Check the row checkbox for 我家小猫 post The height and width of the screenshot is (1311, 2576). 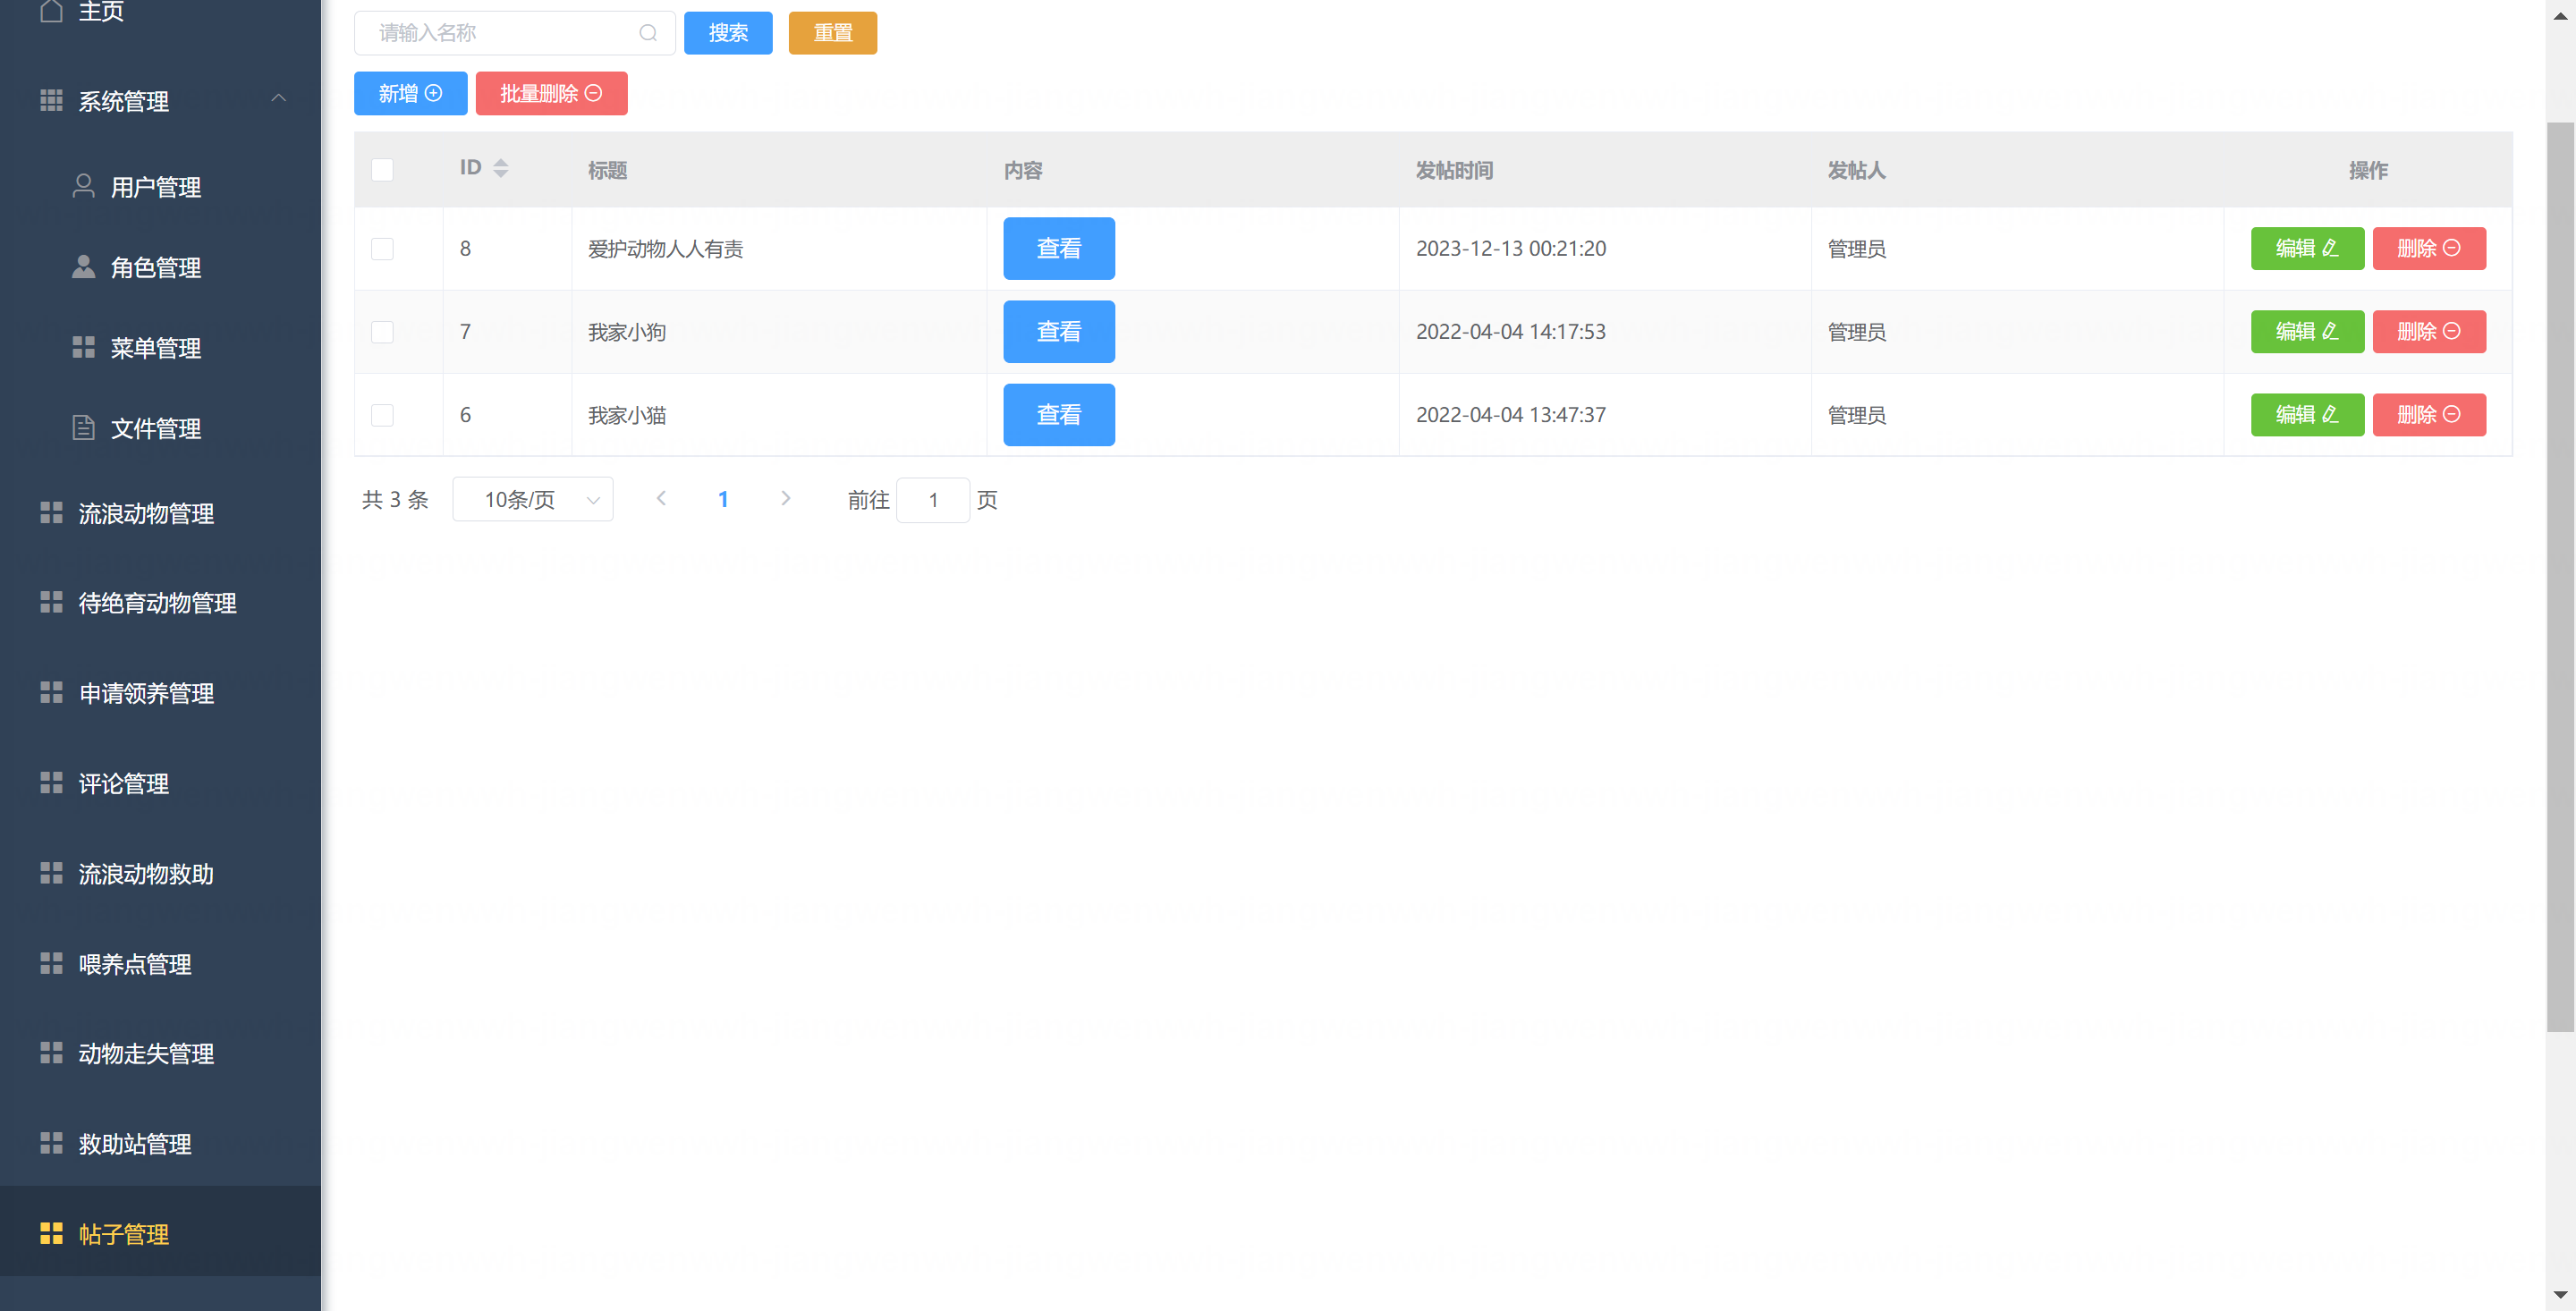(382, 415)
